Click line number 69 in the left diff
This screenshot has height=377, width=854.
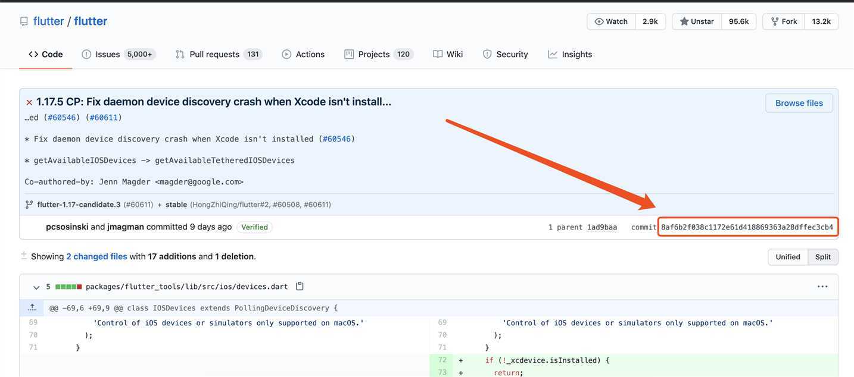33,323
